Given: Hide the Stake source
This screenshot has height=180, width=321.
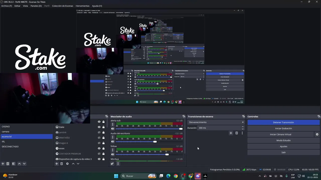Looking at the screenshot, I should [x=99, y=127].
